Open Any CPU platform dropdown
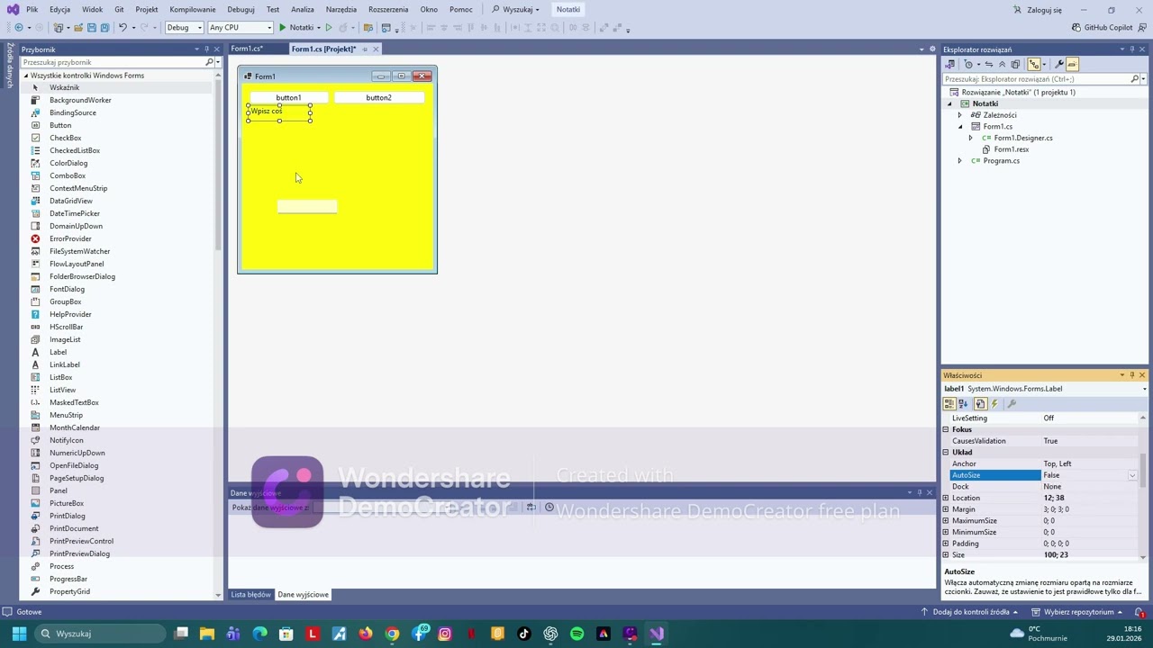The height and width of the screenshot is (648, 1153). click(240, 28)
